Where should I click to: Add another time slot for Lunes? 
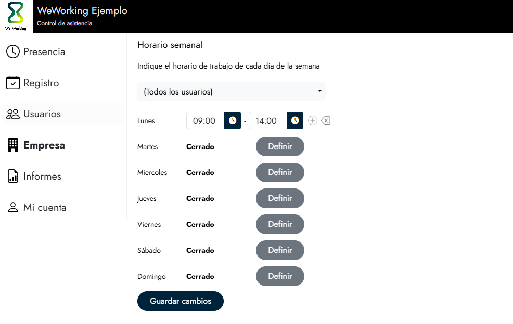313,120
